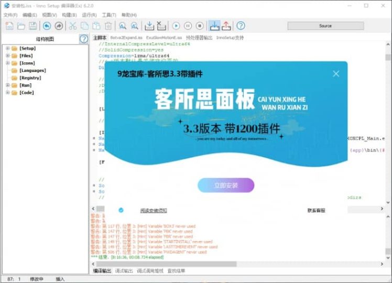Image resolution: width=392 pixels, height=283 pixels.
Task: Click the output panel vertical scrollbar thumb
Action: pyautogui.click(x=388, y=251)
